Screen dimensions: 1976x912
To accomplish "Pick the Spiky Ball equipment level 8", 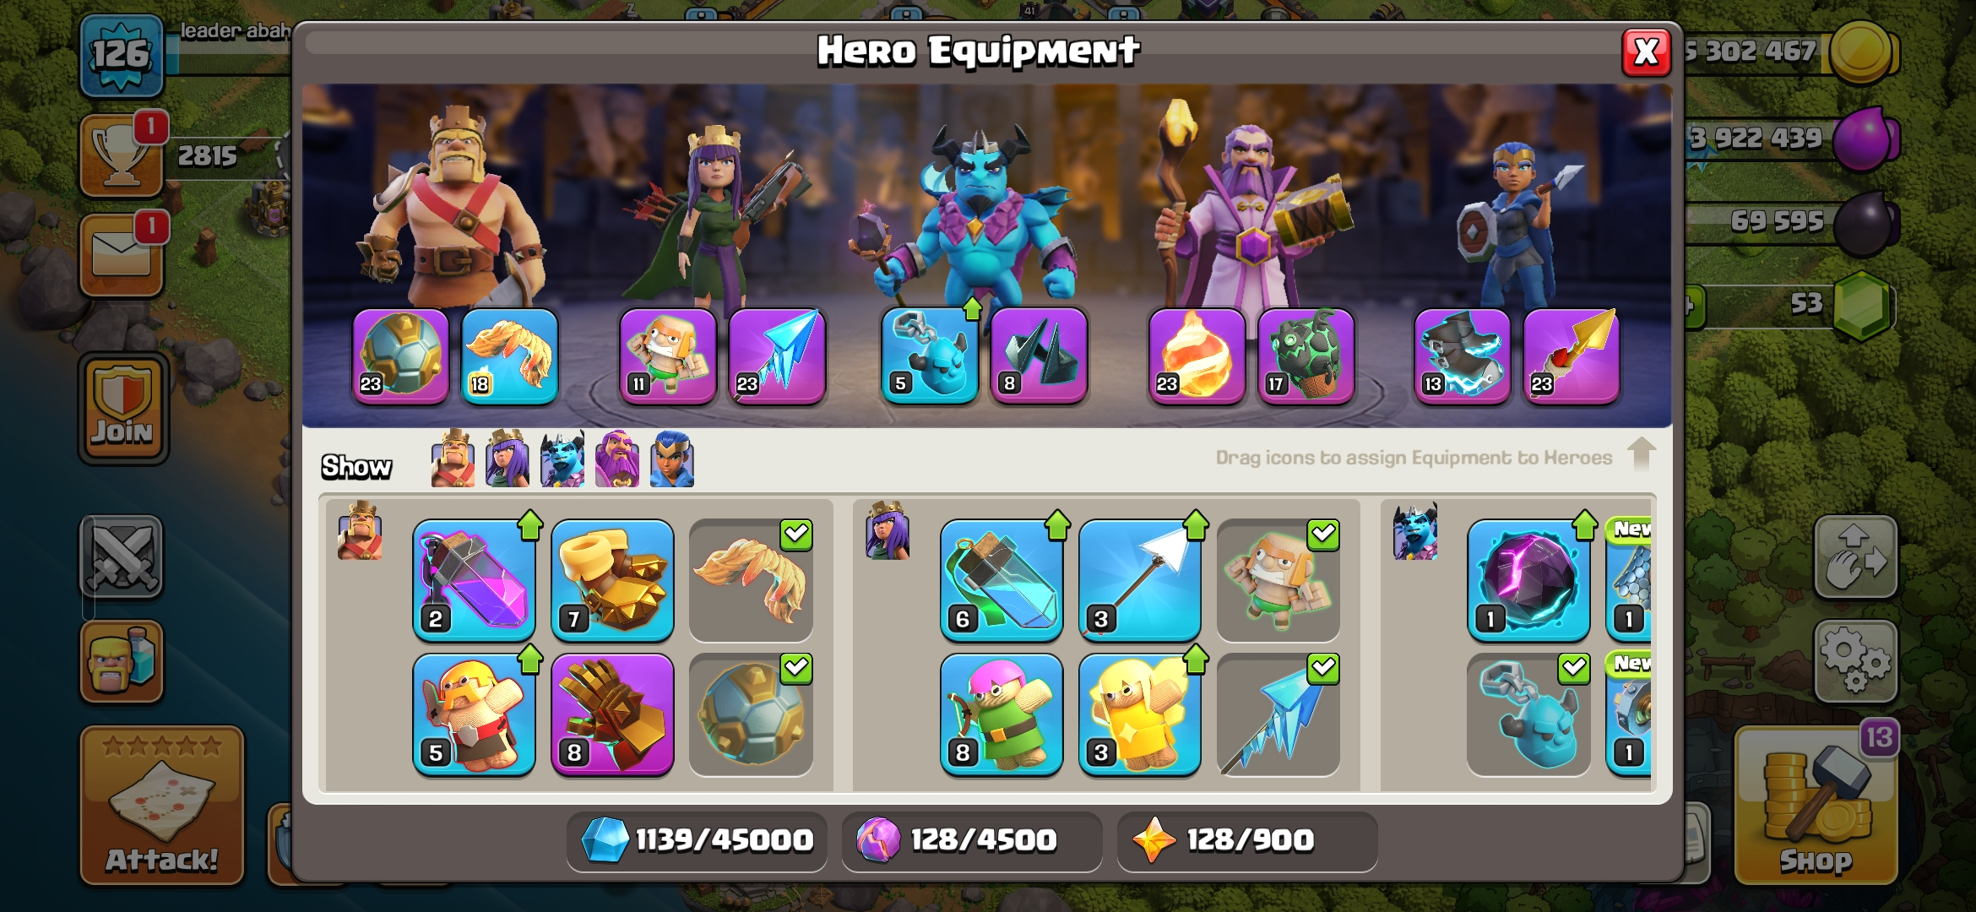I will (x=612, y=714).
